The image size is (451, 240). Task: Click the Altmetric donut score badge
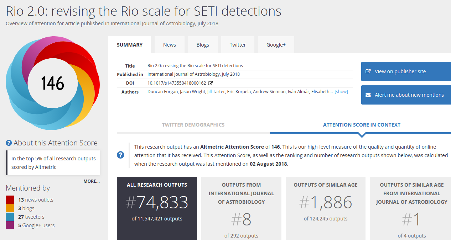coord(53,83)
